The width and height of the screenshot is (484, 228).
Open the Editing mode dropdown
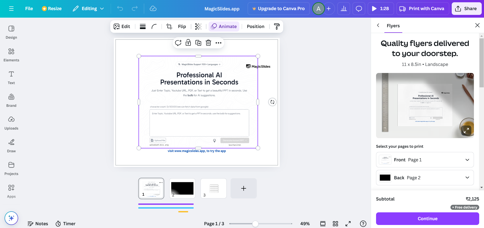tap(88, 9)
